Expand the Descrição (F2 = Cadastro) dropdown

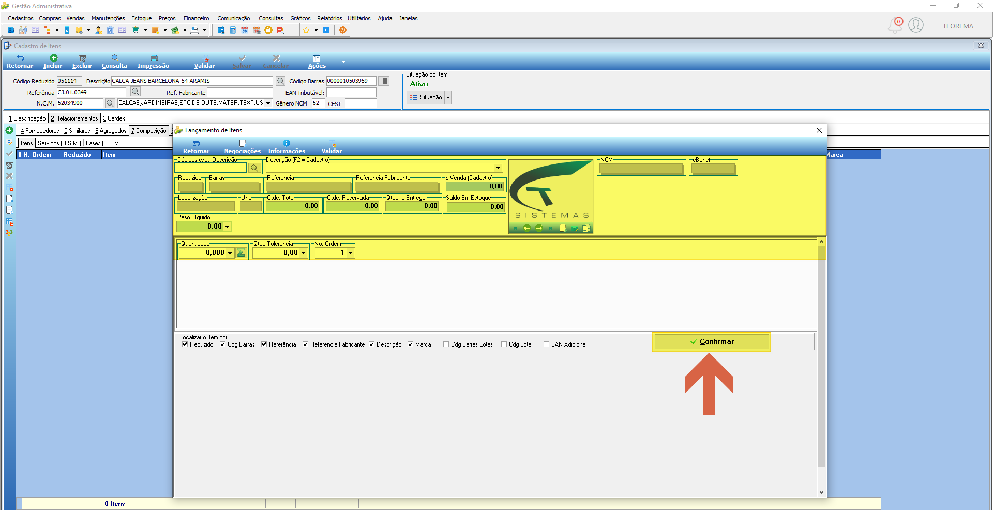(499, 168)
